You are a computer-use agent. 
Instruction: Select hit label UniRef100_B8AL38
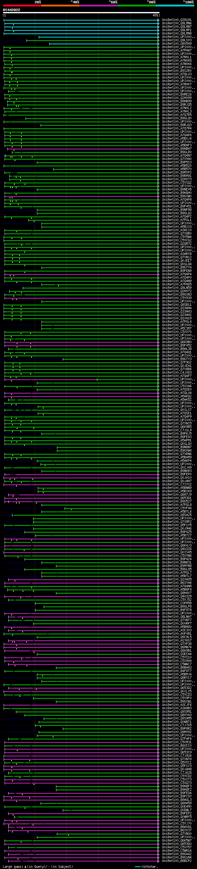[x=177, y=349]
